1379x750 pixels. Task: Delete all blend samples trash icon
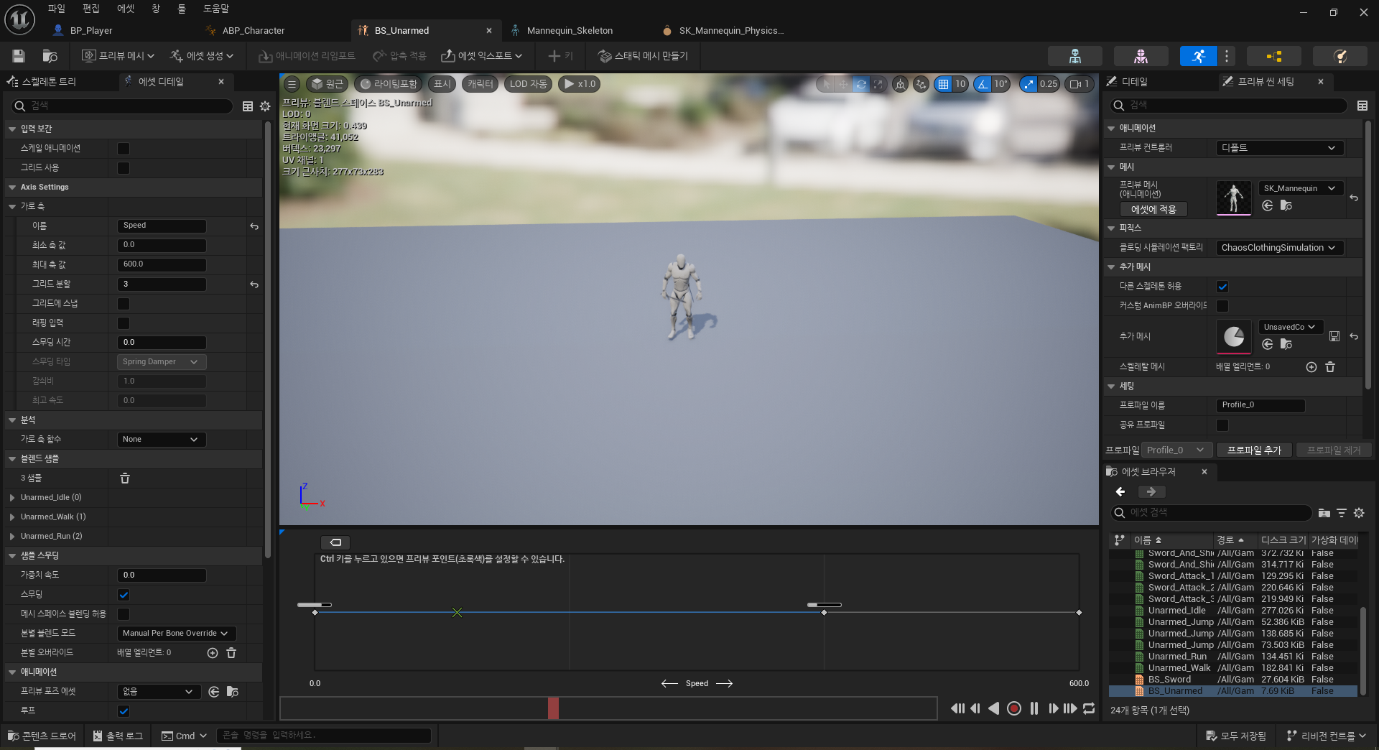pyautogui.click(x=124, y=478)
